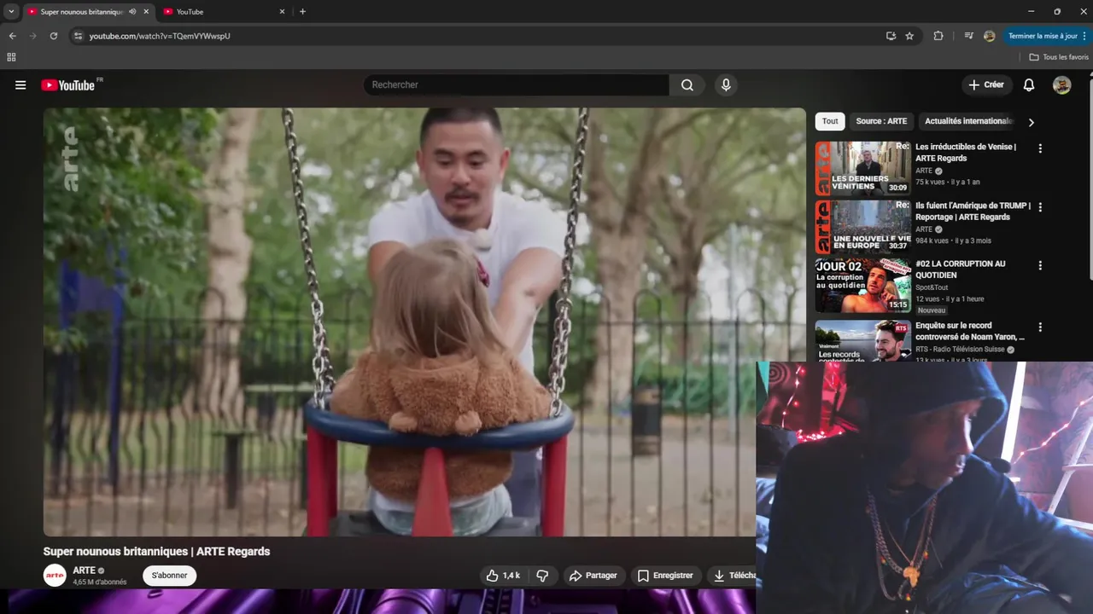Screen dimensions: 1093x614
Task: Click the video title Super nounous britanniques
Action: tap(156, 552)
